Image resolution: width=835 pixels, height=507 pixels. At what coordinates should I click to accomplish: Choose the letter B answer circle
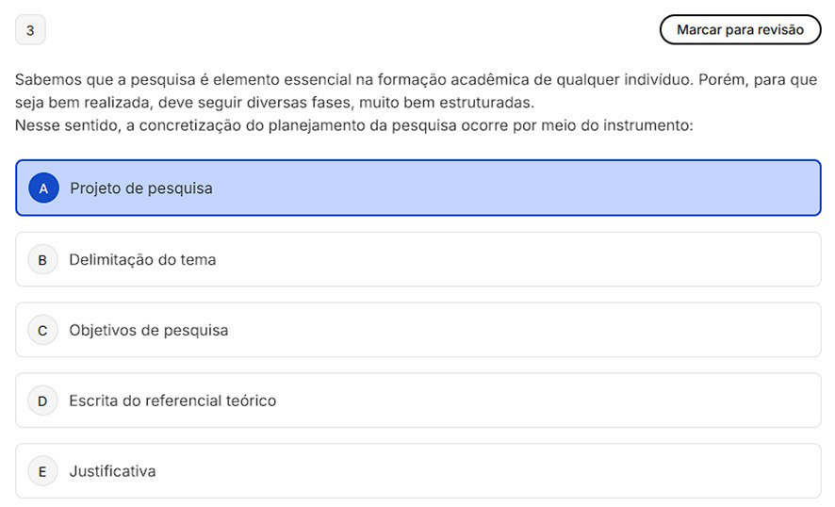click(x=42, y=259)
